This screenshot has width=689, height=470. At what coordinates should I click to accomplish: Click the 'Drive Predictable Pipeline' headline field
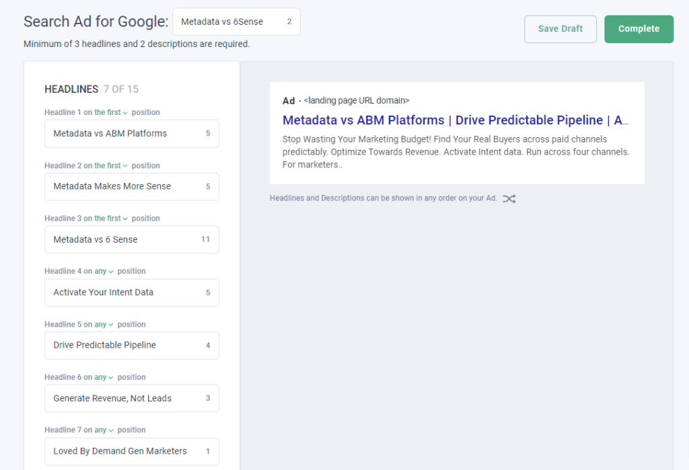click(132, 345)
